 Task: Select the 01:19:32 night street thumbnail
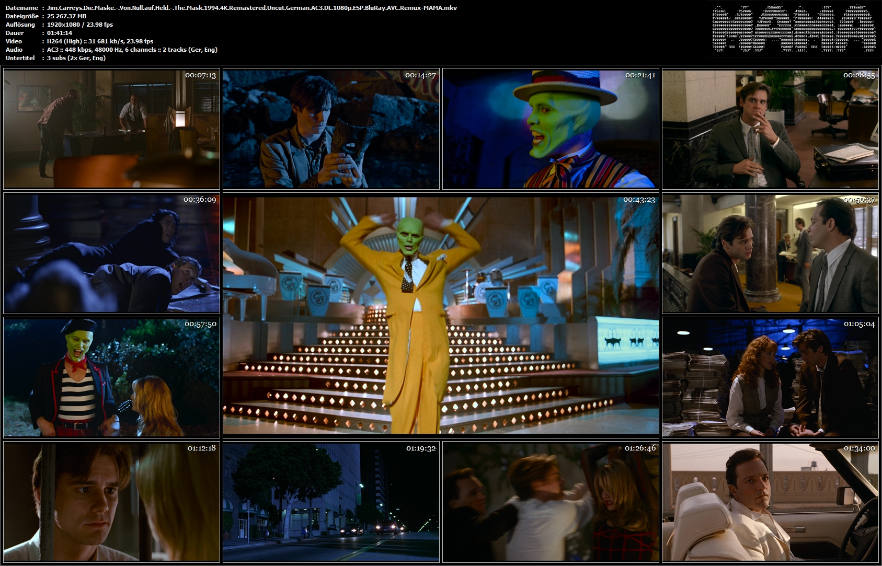[331, 502]
